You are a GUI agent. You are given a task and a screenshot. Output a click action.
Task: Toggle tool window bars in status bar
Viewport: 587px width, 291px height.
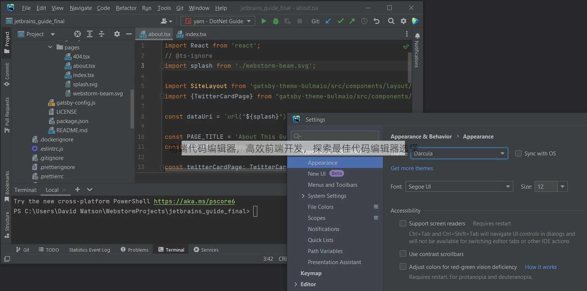7,259
